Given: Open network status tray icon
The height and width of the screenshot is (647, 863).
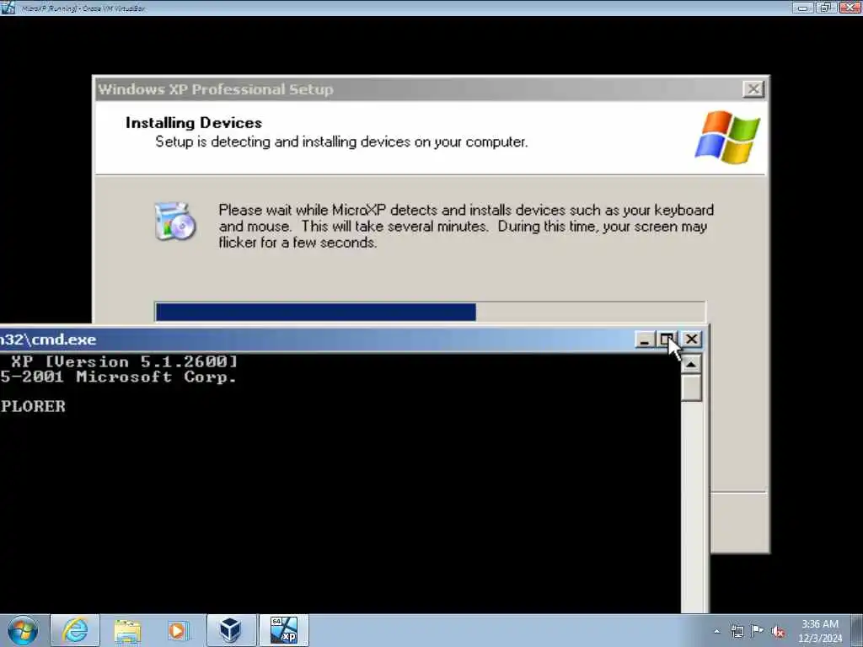Looking at the screenshot, I should pyautogui.click(x=737, y=632).
